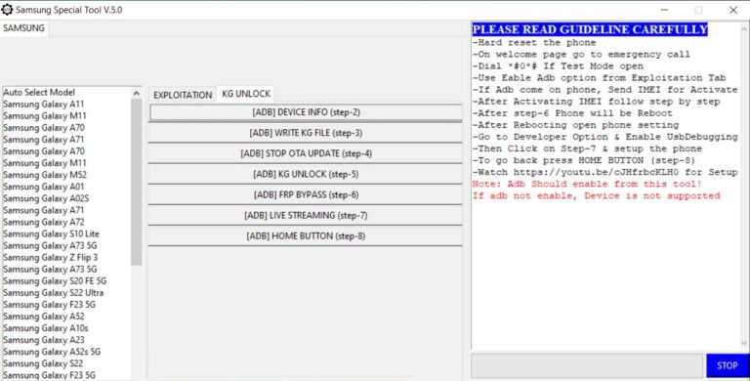Choose Samsung Galaxy S20 FE 5G

pyautogui.click(x=55, y=281)
